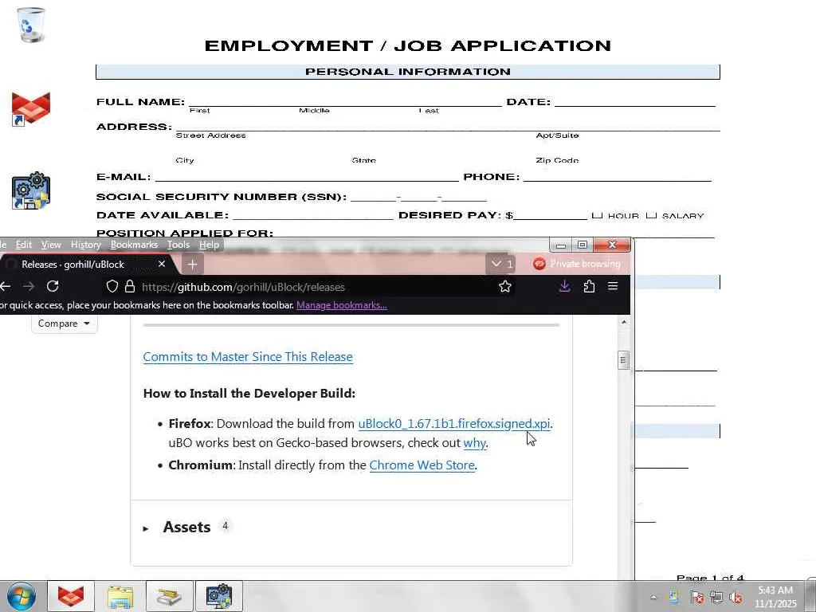Open the Recycle Bin desktop icon
Viewport: 816px width, 612px height.
[31, 25]
